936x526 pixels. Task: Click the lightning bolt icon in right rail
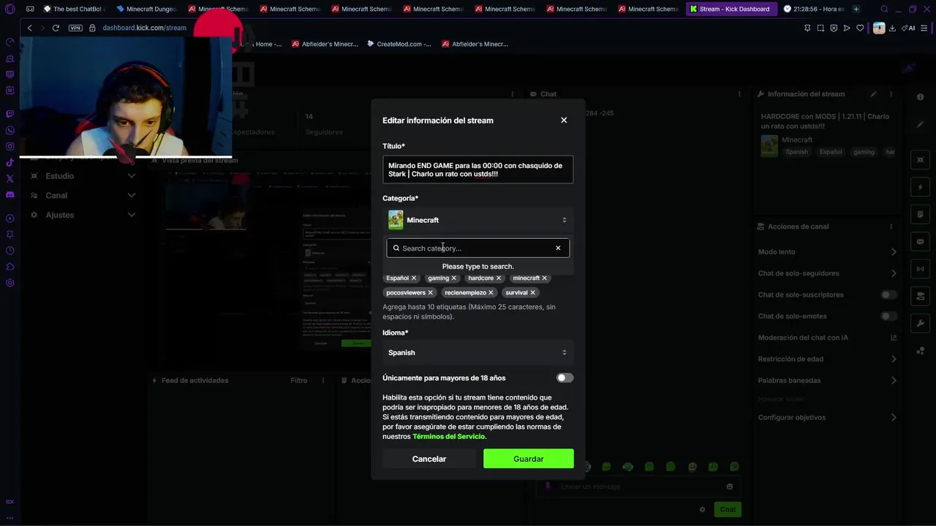(x=920, y=187)
